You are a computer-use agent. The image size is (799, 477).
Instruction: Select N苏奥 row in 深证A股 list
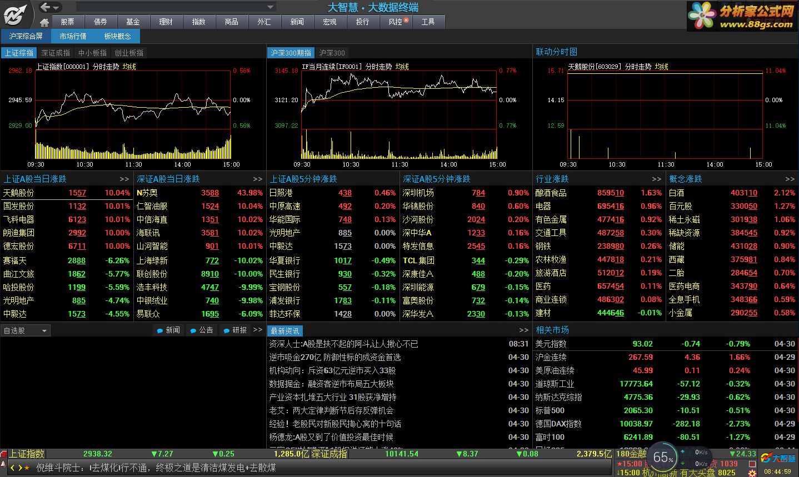pyautogui.click(x=200, y=193)
